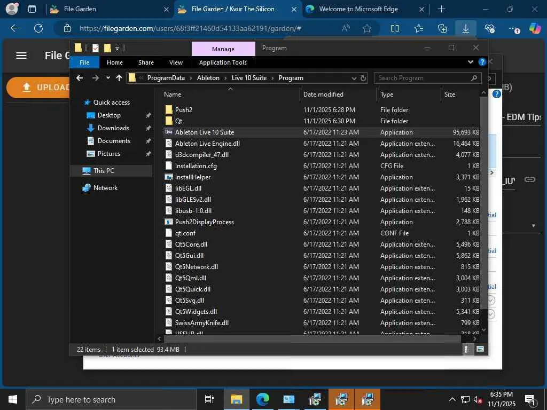Open Downloads in Quick access

[113, 128]
